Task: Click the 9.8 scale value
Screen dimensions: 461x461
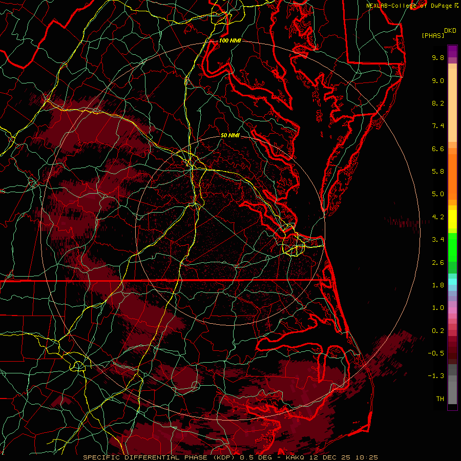Action: pyautogui.click(x=438, y=57)
